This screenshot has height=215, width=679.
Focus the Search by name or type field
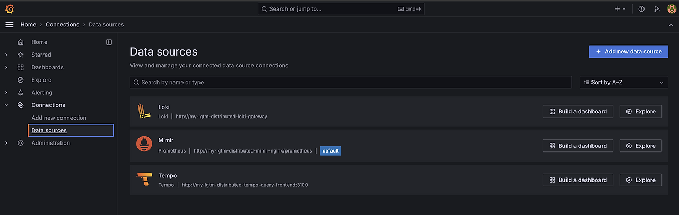351,83
